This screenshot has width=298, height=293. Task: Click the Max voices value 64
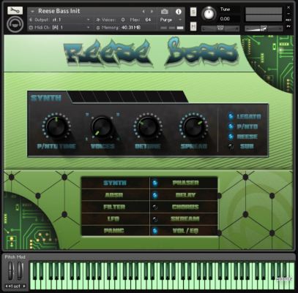pos(148,20)
